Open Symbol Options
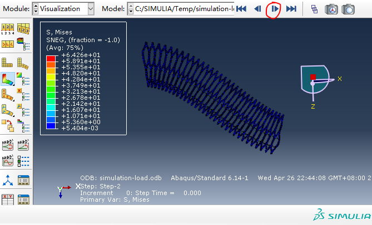Image resolution: width=372 pixels, height=225 pixels. [23, 95]
